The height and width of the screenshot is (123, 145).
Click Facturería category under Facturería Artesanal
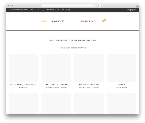(x=23, y=88)
